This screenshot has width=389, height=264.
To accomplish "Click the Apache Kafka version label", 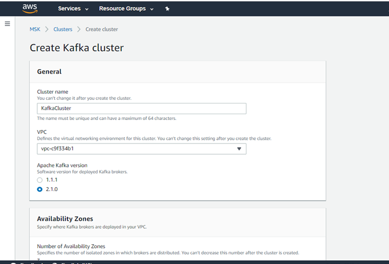I will [x=62, y=165].
